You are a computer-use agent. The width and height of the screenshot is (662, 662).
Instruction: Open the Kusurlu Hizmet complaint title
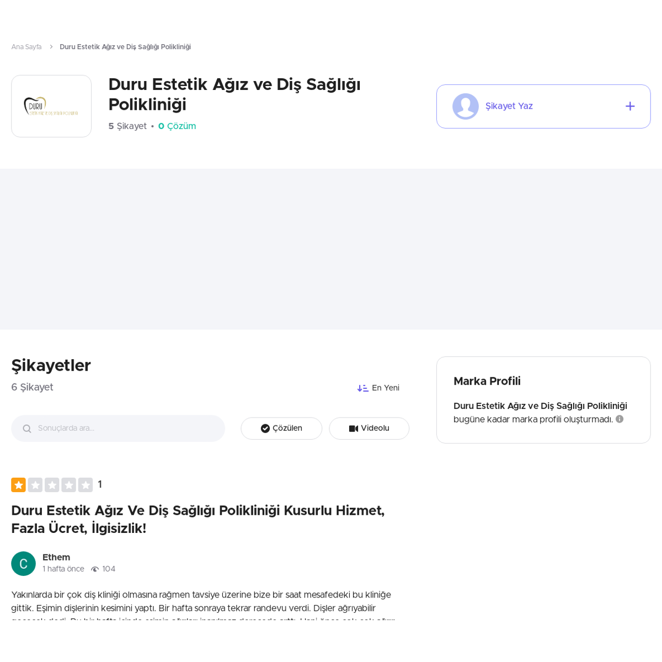[198, 519]
